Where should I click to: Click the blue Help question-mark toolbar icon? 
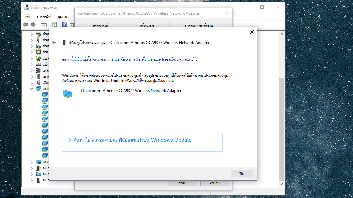[x=64, y=24]
